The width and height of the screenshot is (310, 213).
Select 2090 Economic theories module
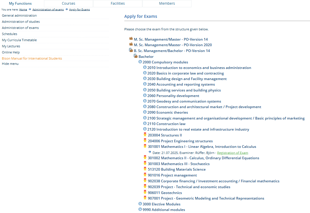coord(168,112)
